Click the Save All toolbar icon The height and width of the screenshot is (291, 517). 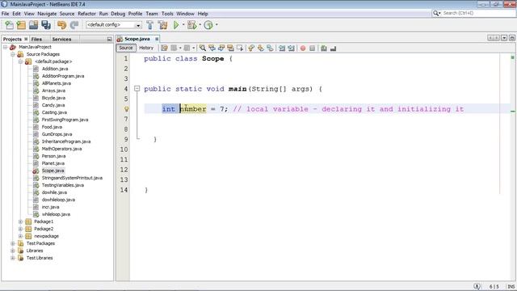[x=46, y=25]
